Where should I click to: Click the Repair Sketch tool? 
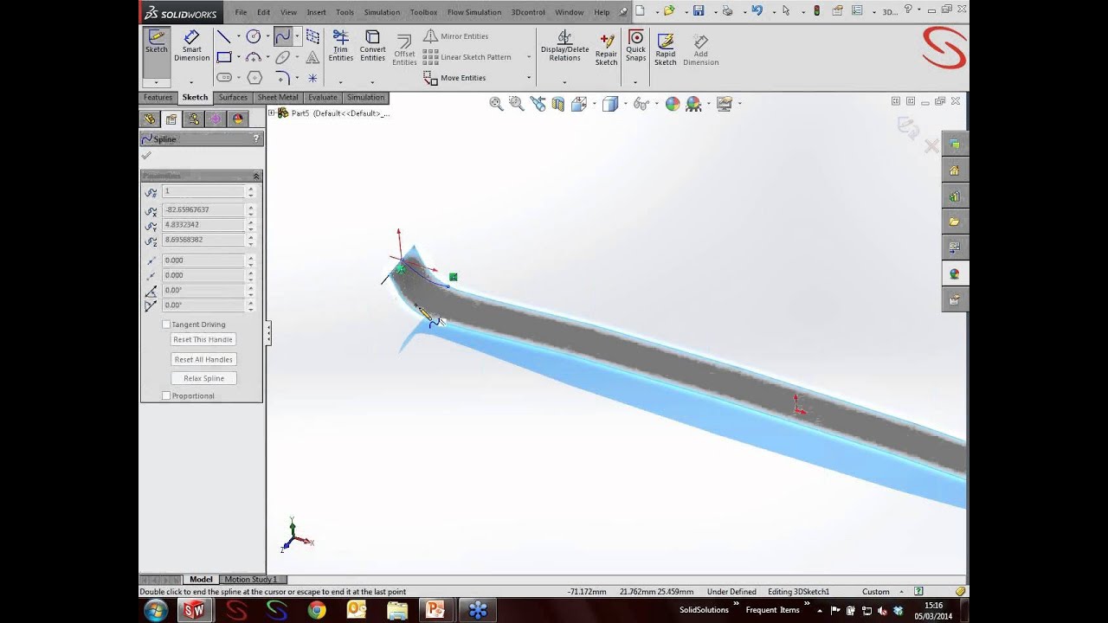(606, 48)
